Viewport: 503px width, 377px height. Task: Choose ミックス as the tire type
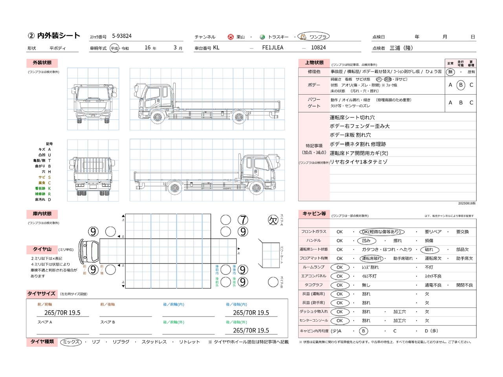pyautogui.click(x=71, y=342)
